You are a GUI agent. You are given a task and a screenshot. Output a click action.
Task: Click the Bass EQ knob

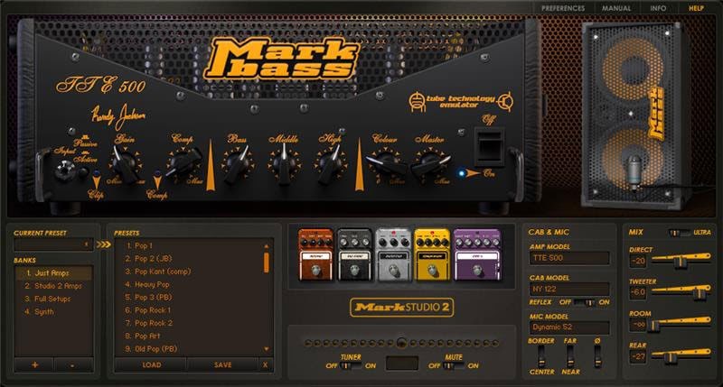click(x=237, y=164)
